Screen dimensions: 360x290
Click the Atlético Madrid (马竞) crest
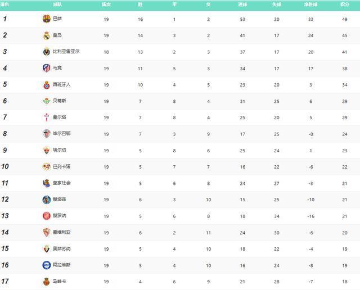(x=47, y=68)
